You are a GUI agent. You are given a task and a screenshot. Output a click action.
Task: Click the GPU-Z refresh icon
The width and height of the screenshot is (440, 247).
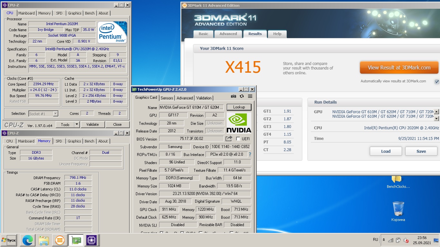[242, 96]
